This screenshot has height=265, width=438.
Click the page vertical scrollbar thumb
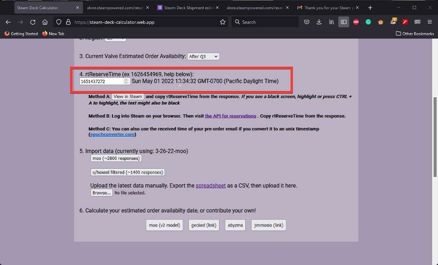point(435,137)
